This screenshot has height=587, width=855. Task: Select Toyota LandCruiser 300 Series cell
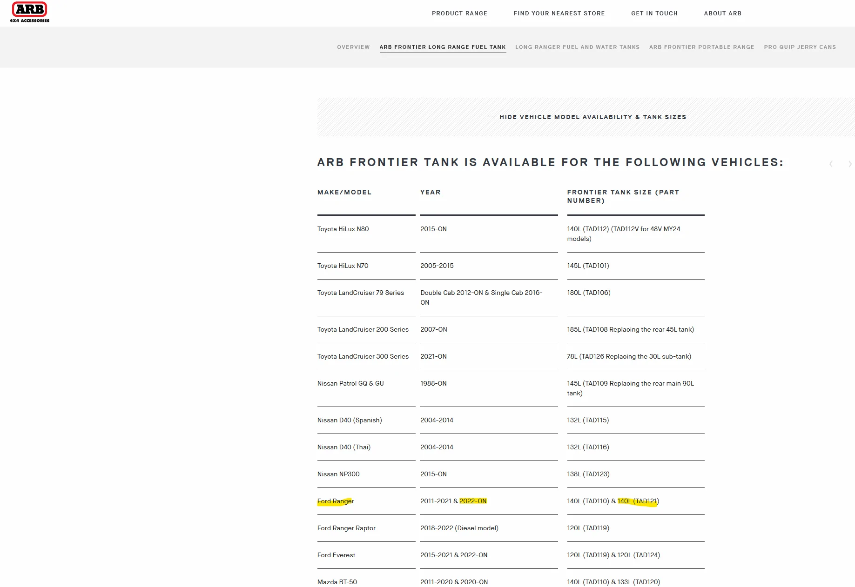363,356
